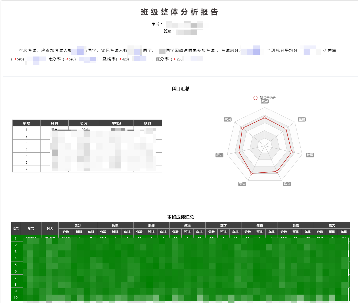The width and height of the screenshot is (358, 303).
Task: Select the radar data point on 历史 axis
Action: 239,152
